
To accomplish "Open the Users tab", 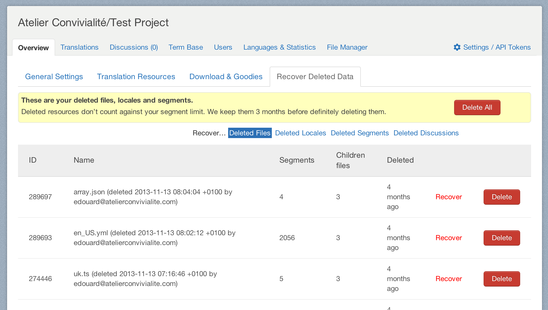I will pos(223,47).
